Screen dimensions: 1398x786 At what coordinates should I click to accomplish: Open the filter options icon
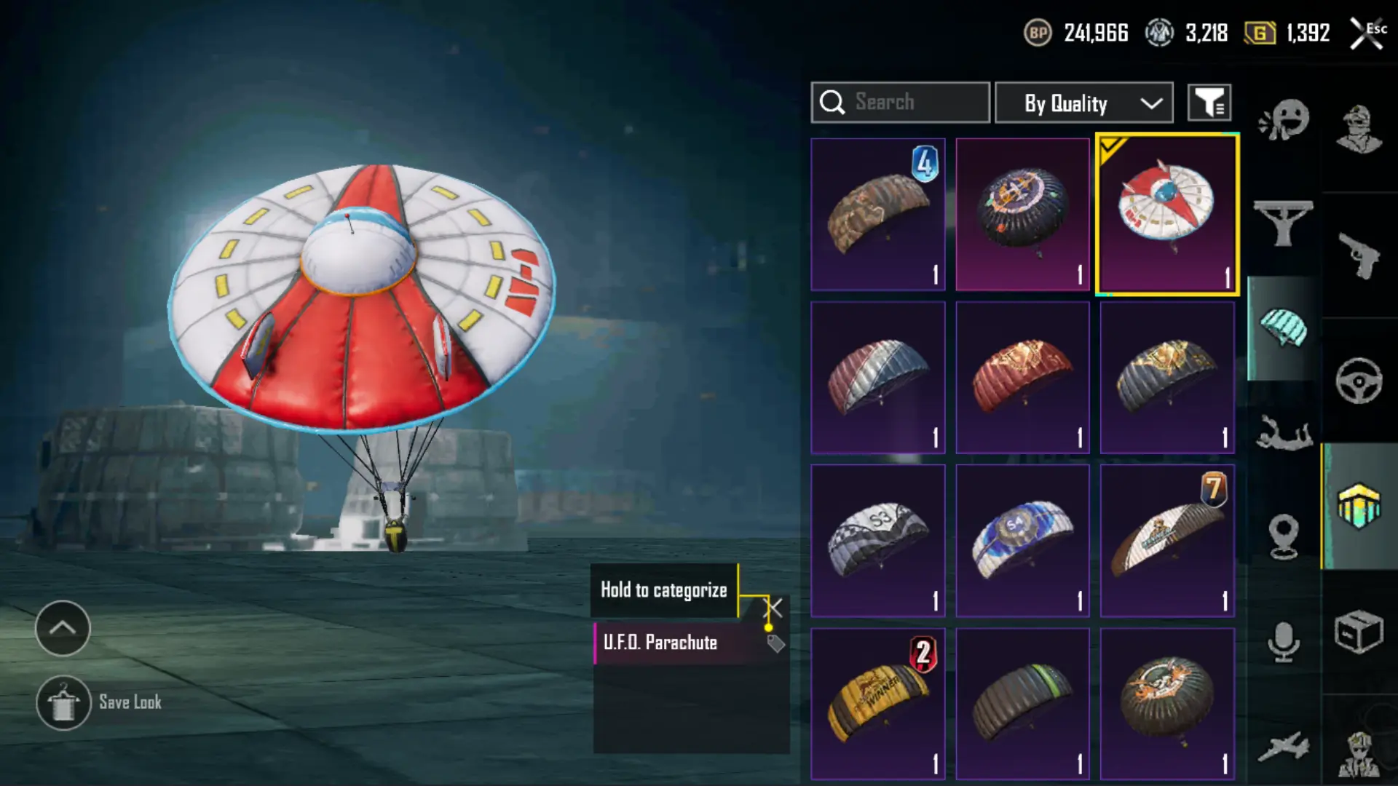[1209, 103]
